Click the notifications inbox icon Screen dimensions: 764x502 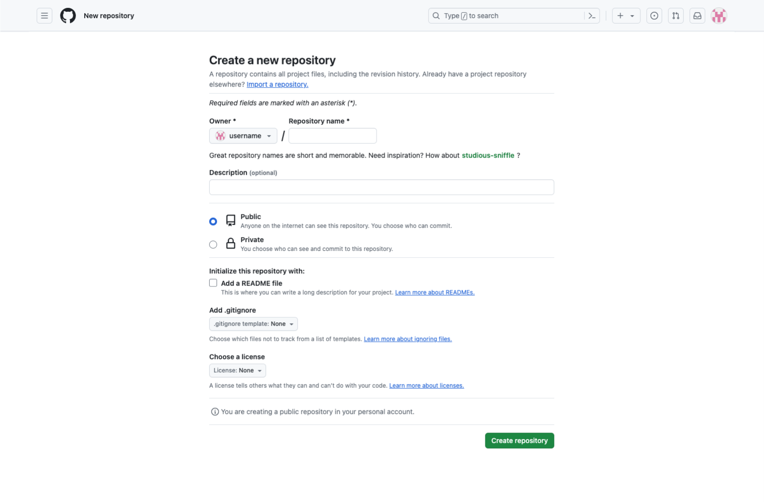(697, 15)
